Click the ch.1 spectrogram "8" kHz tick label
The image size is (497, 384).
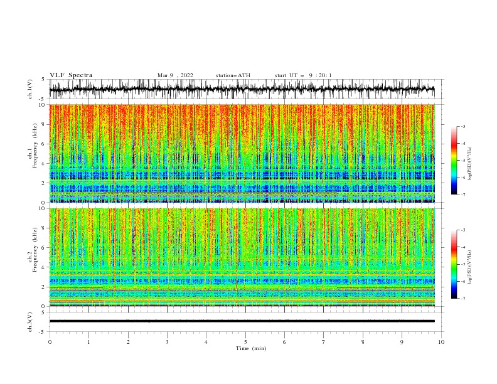[x=43, y=124]
